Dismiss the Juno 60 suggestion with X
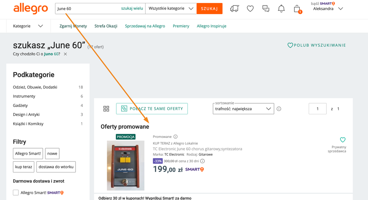The height and width of the screenshot is (200, 368). coord(65,54)
